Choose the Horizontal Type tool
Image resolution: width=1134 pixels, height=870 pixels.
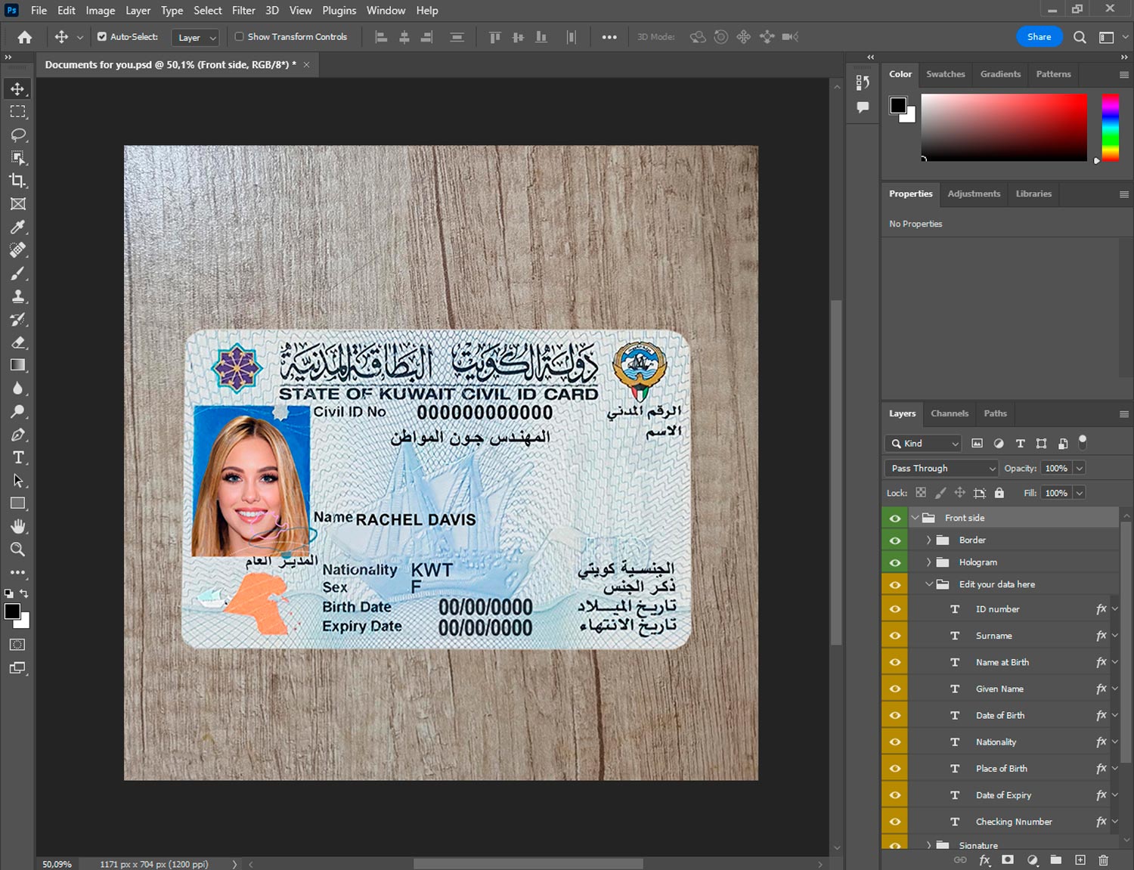(x=17, y=457)
